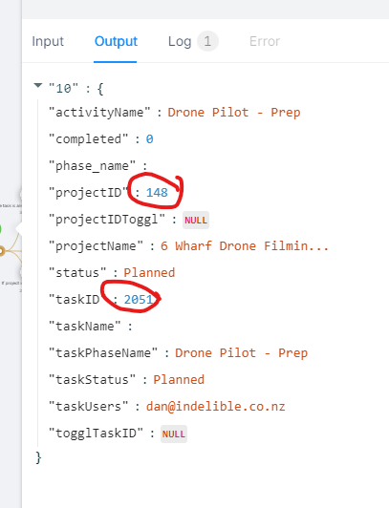
Task: Select the Error tab
Action: pyautogui.click(x=265, y=41)
